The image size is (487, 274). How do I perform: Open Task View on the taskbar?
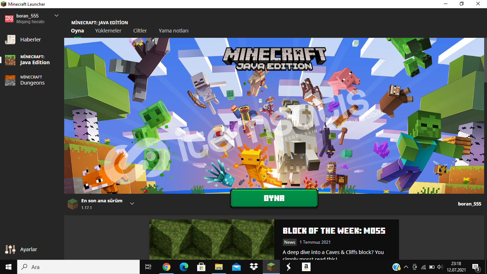point(148,267)
